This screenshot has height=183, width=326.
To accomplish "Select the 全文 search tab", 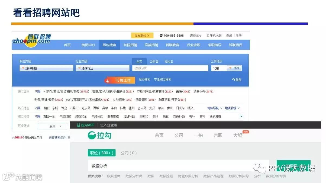I will point(139,62).
